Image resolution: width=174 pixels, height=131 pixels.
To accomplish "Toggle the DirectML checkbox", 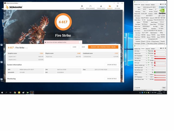I will click(160, 41).
